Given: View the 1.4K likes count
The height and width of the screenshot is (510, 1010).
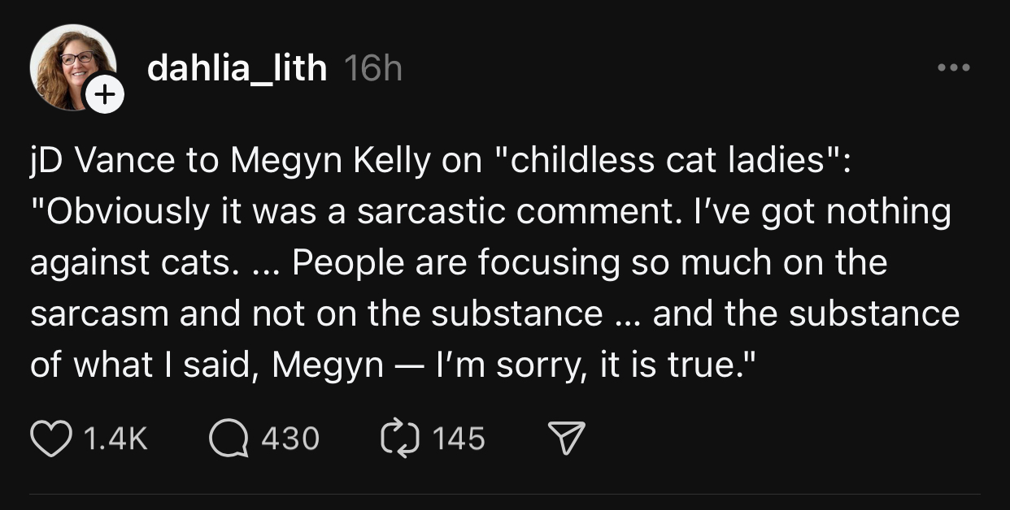Looking at the screenshot, I should click(115, 439).
